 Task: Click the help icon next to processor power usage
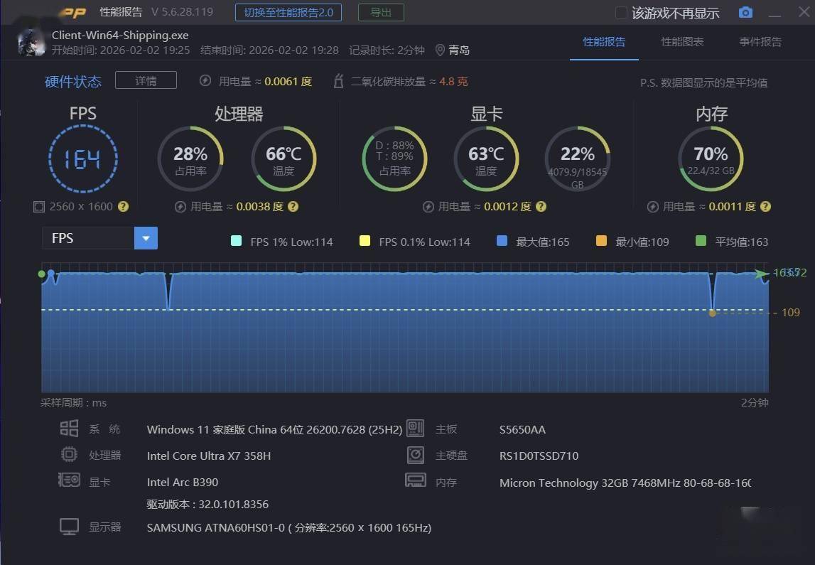[x=293, y=207]
